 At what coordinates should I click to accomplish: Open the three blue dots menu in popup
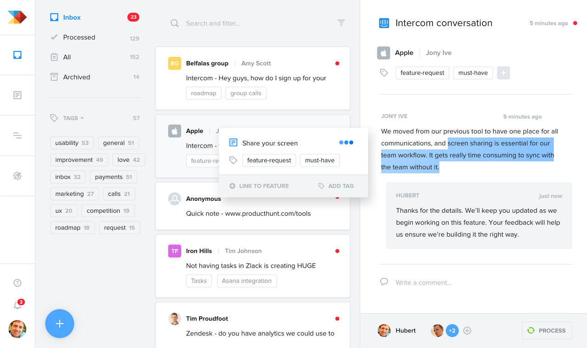pos(346,143)
